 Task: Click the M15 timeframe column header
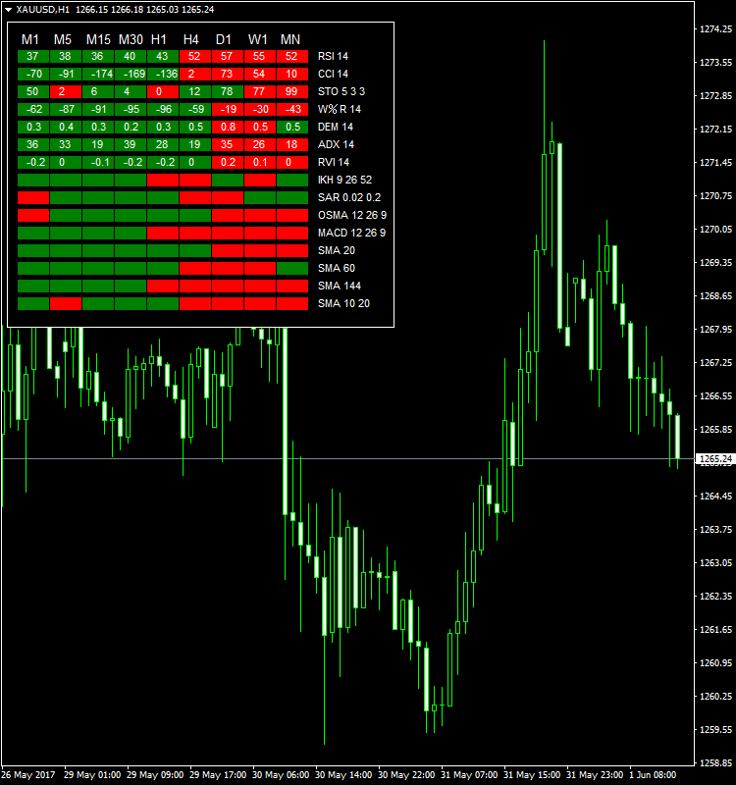98,39
